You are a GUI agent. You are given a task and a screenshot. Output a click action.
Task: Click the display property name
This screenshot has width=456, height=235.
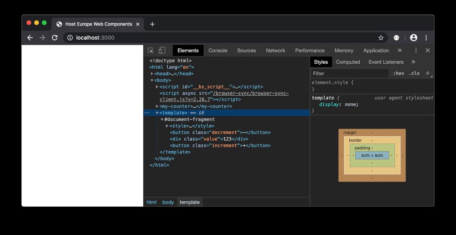329,104
